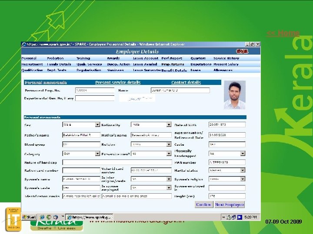313x234 pixels.
Task: Click the Confirm button
Action: click(203, 205)
